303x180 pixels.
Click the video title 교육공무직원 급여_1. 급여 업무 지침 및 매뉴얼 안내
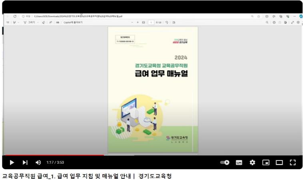[66, 176]
